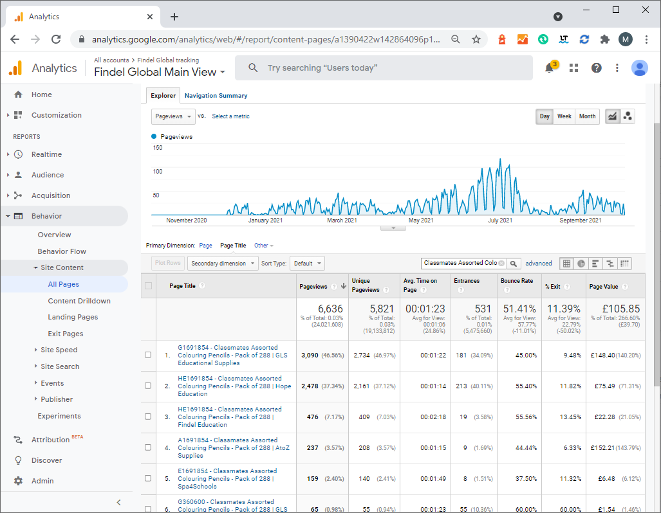Image resolution: width=661 pixels, height=513 pixels.
Task: Click the help question mark icon
Action: click(596, 67)
